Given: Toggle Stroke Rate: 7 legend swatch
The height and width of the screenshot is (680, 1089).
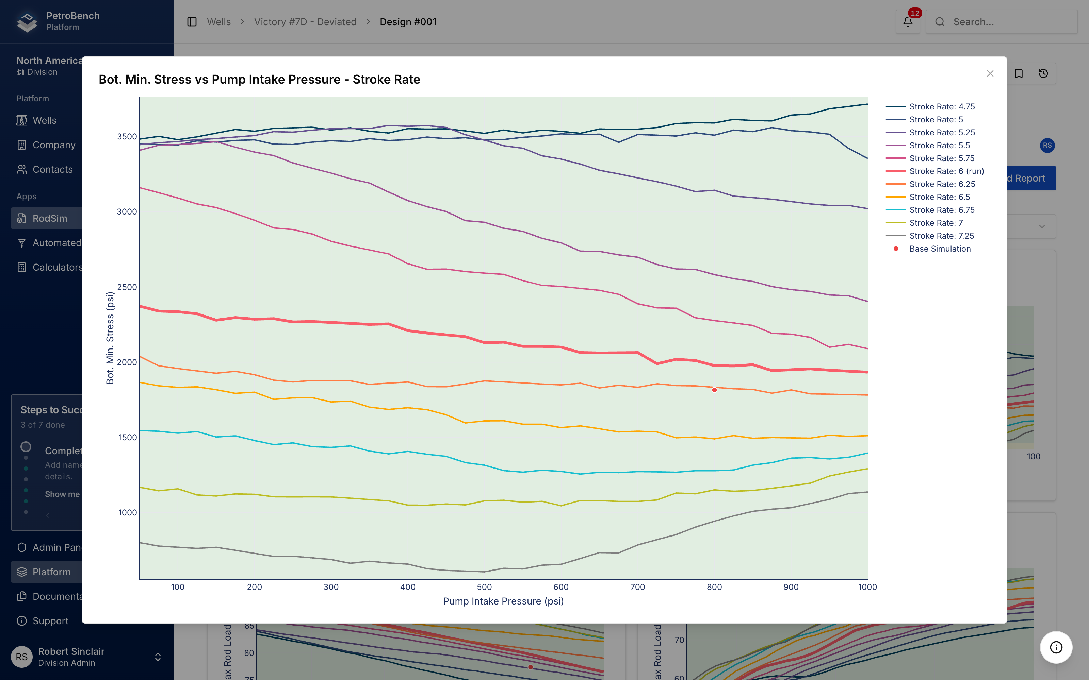Looking at the screenshot, I should pyautogui.click(x=895, y=223).
